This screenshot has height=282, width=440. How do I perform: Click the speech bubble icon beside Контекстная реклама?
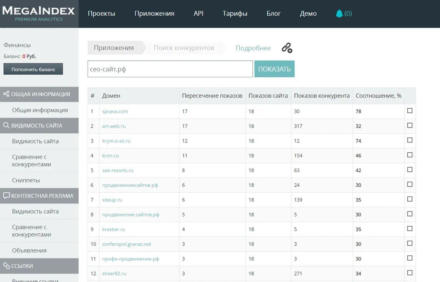pos(6,196)
